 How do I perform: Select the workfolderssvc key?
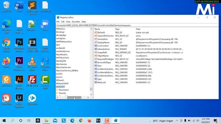(x=63, y=51)
